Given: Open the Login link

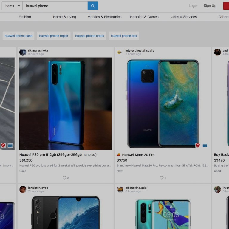Looking at the screenshot, I should [193, 6].
